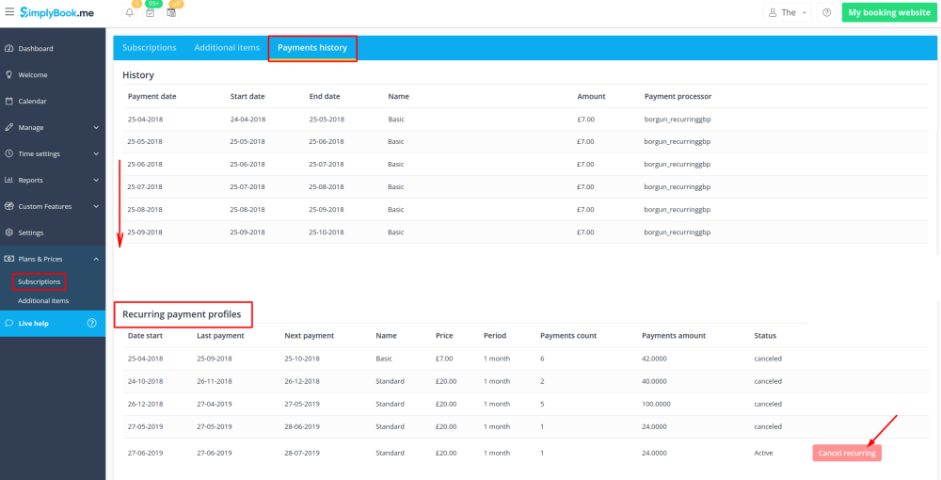
Task: Switch to the Subscriptions tab
Action: click(149, 48)
